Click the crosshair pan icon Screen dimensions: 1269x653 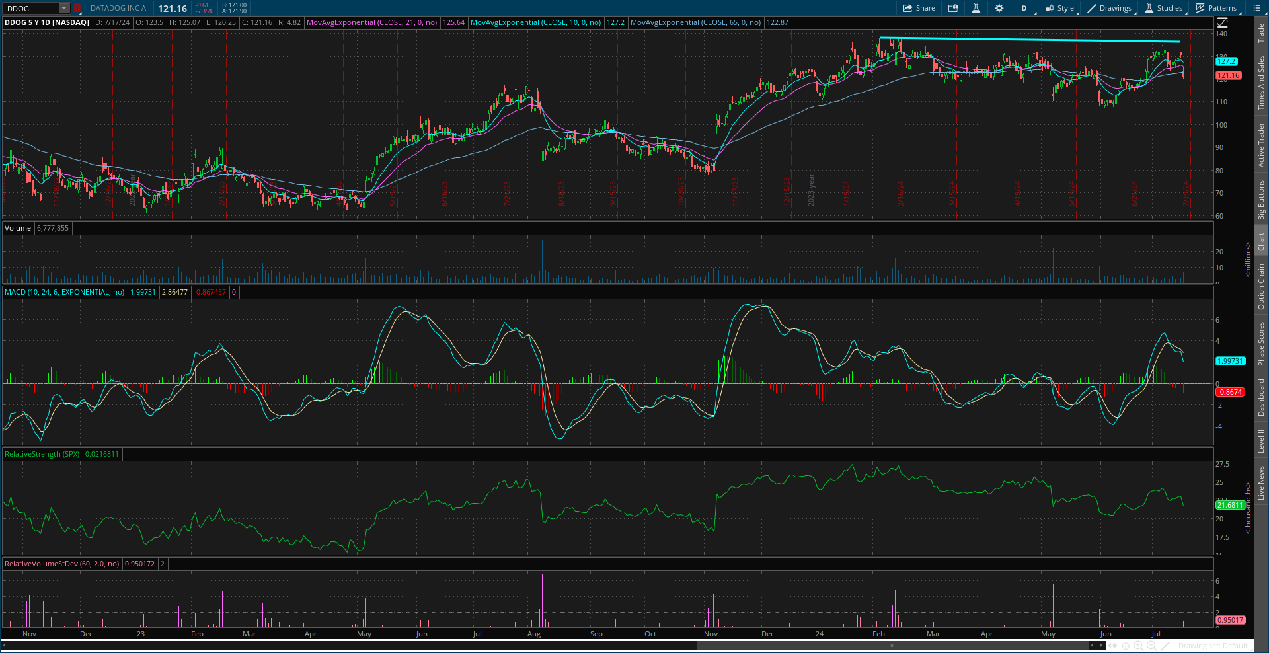pos(1127,646)
